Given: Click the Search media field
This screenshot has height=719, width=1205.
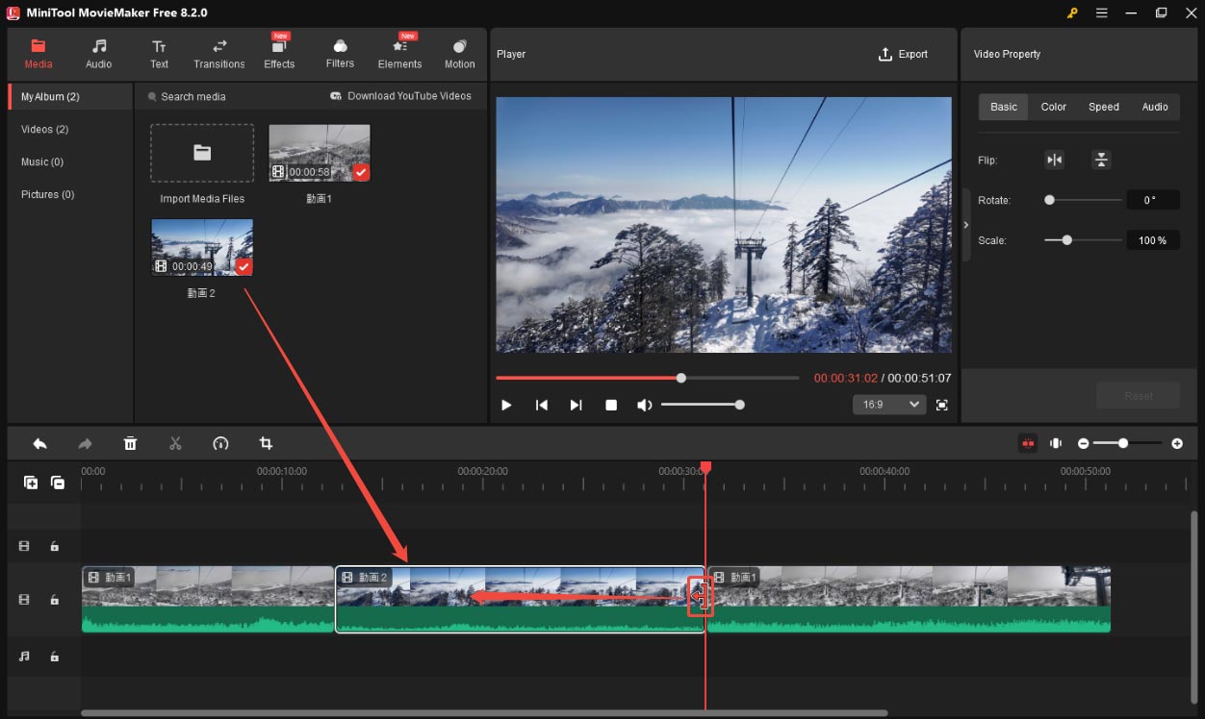Looking at the screenshot, I should point(192,96).
